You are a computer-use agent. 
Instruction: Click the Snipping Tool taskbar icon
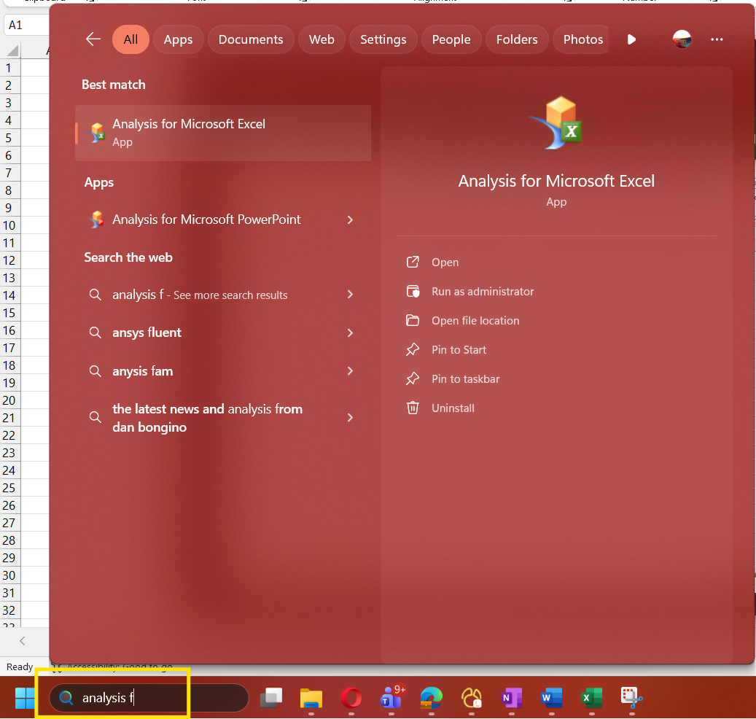coord(631,699)
